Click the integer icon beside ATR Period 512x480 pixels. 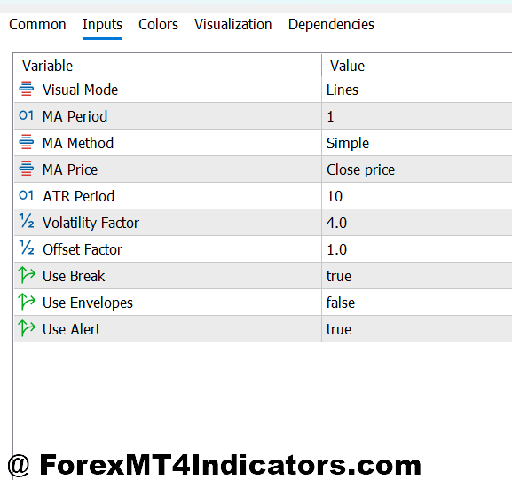(x=27, y=195)
